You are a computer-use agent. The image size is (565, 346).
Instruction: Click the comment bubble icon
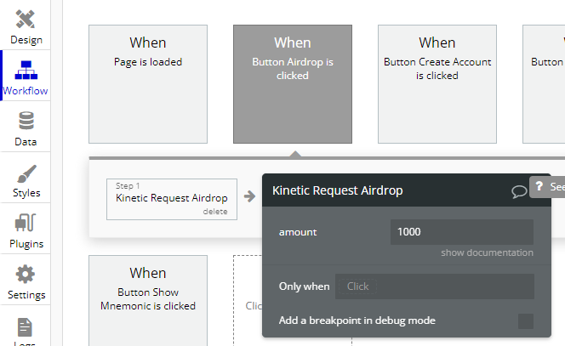click(x=518, y=191)
